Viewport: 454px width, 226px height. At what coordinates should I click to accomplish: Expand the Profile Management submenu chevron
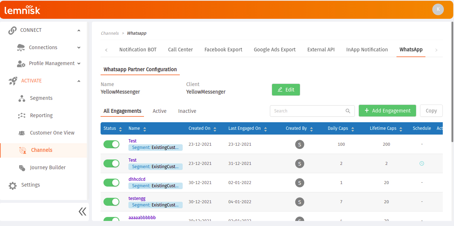79,64
